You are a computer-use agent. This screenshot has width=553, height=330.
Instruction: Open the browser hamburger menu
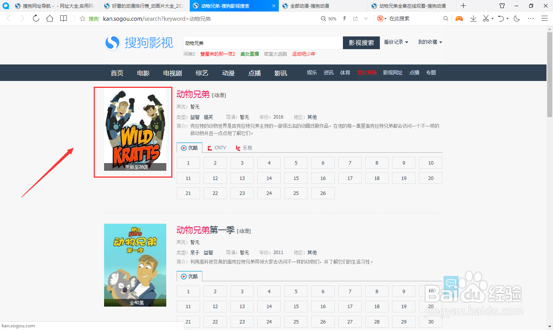tap(545, 18)
